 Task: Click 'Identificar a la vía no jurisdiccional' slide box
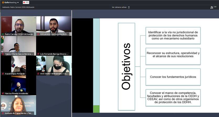pyautogui.click(x=173, y=36)
